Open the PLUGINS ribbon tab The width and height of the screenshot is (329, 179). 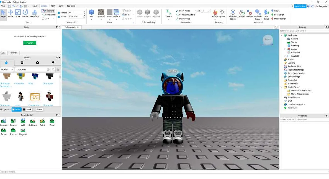[x=71, y=6]
